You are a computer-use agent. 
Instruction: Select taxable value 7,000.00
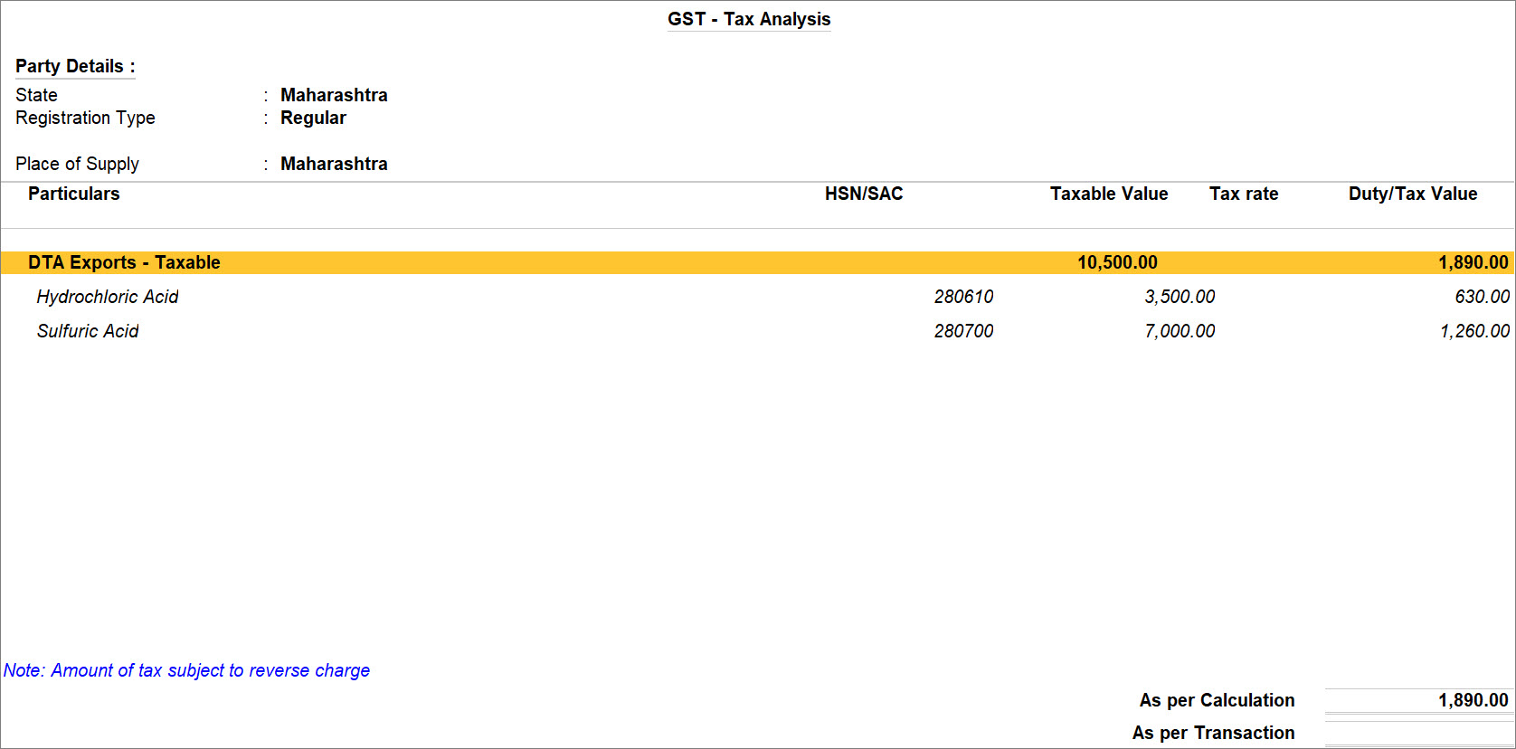tap(1180, 331)
